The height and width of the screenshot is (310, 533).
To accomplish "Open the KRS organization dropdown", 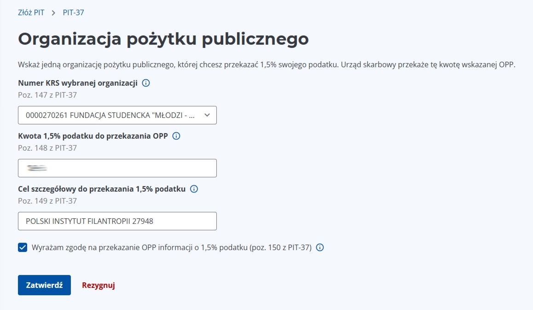I will (x=110, y=115).
